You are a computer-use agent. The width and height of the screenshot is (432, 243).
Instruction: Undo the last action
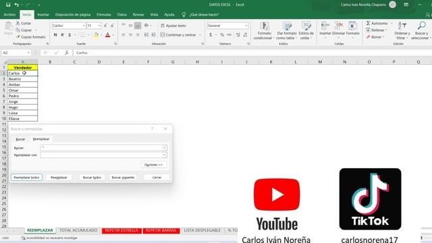pyautogui.click(x=16, y=5)
